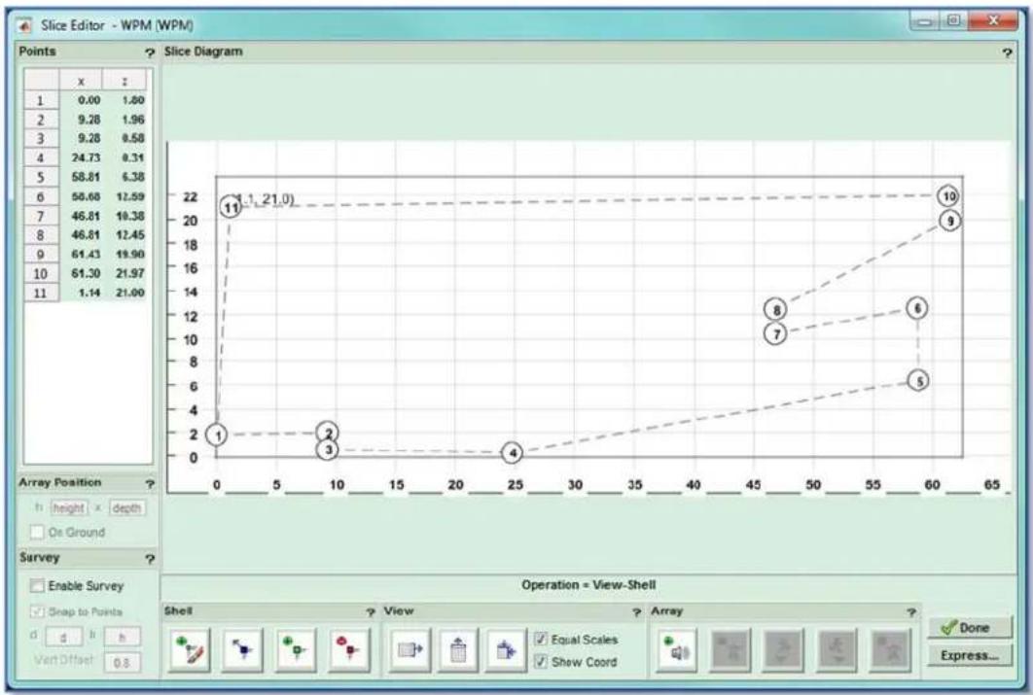Viewport: 1033px width, 695px height.
Task: Click the Slice Editor title bar app icon
Action: click(x=25, y=25)
